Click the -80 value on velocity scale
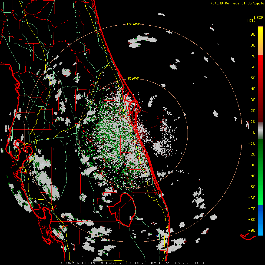This screenshot has height=265, width=265. pos(252,220)
